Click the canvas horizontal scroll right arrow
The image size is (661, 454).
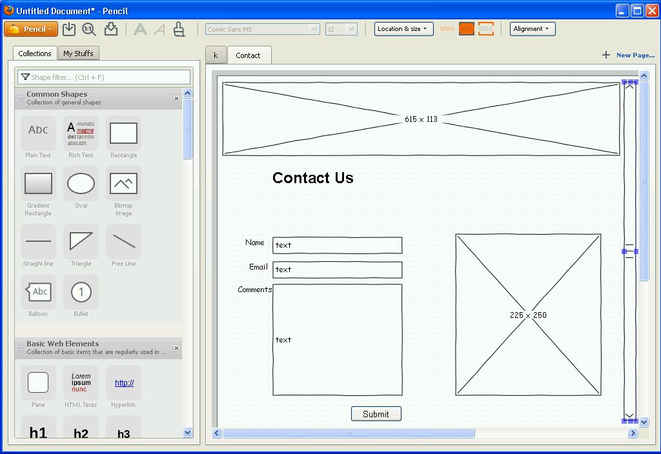coord(633,433)
